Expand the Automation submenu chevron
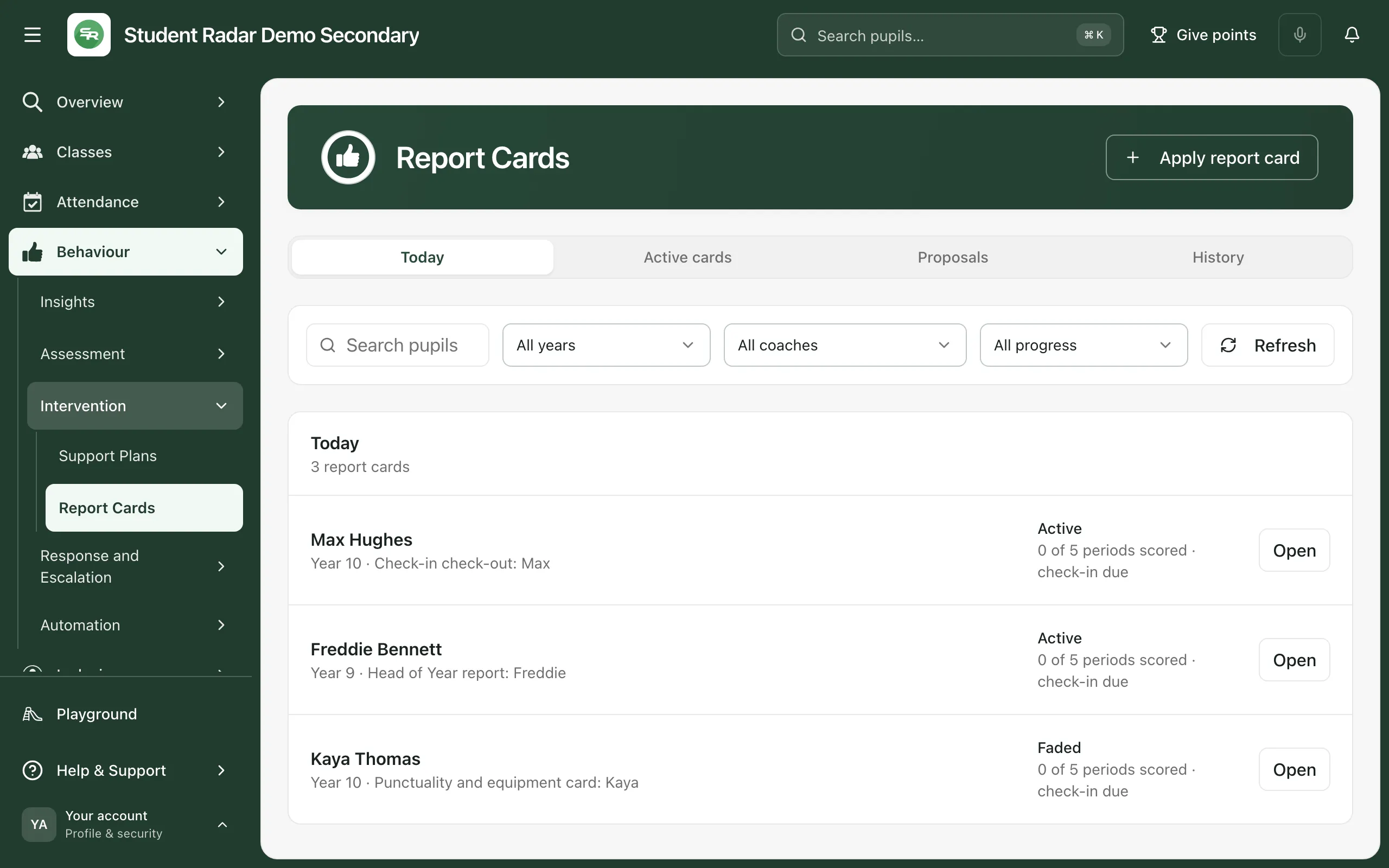This screenshot has width=1389, height=868. click(x=221, y=625)
